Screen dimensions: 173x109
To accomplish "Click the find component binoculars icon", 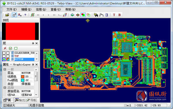I will (96, 15).
